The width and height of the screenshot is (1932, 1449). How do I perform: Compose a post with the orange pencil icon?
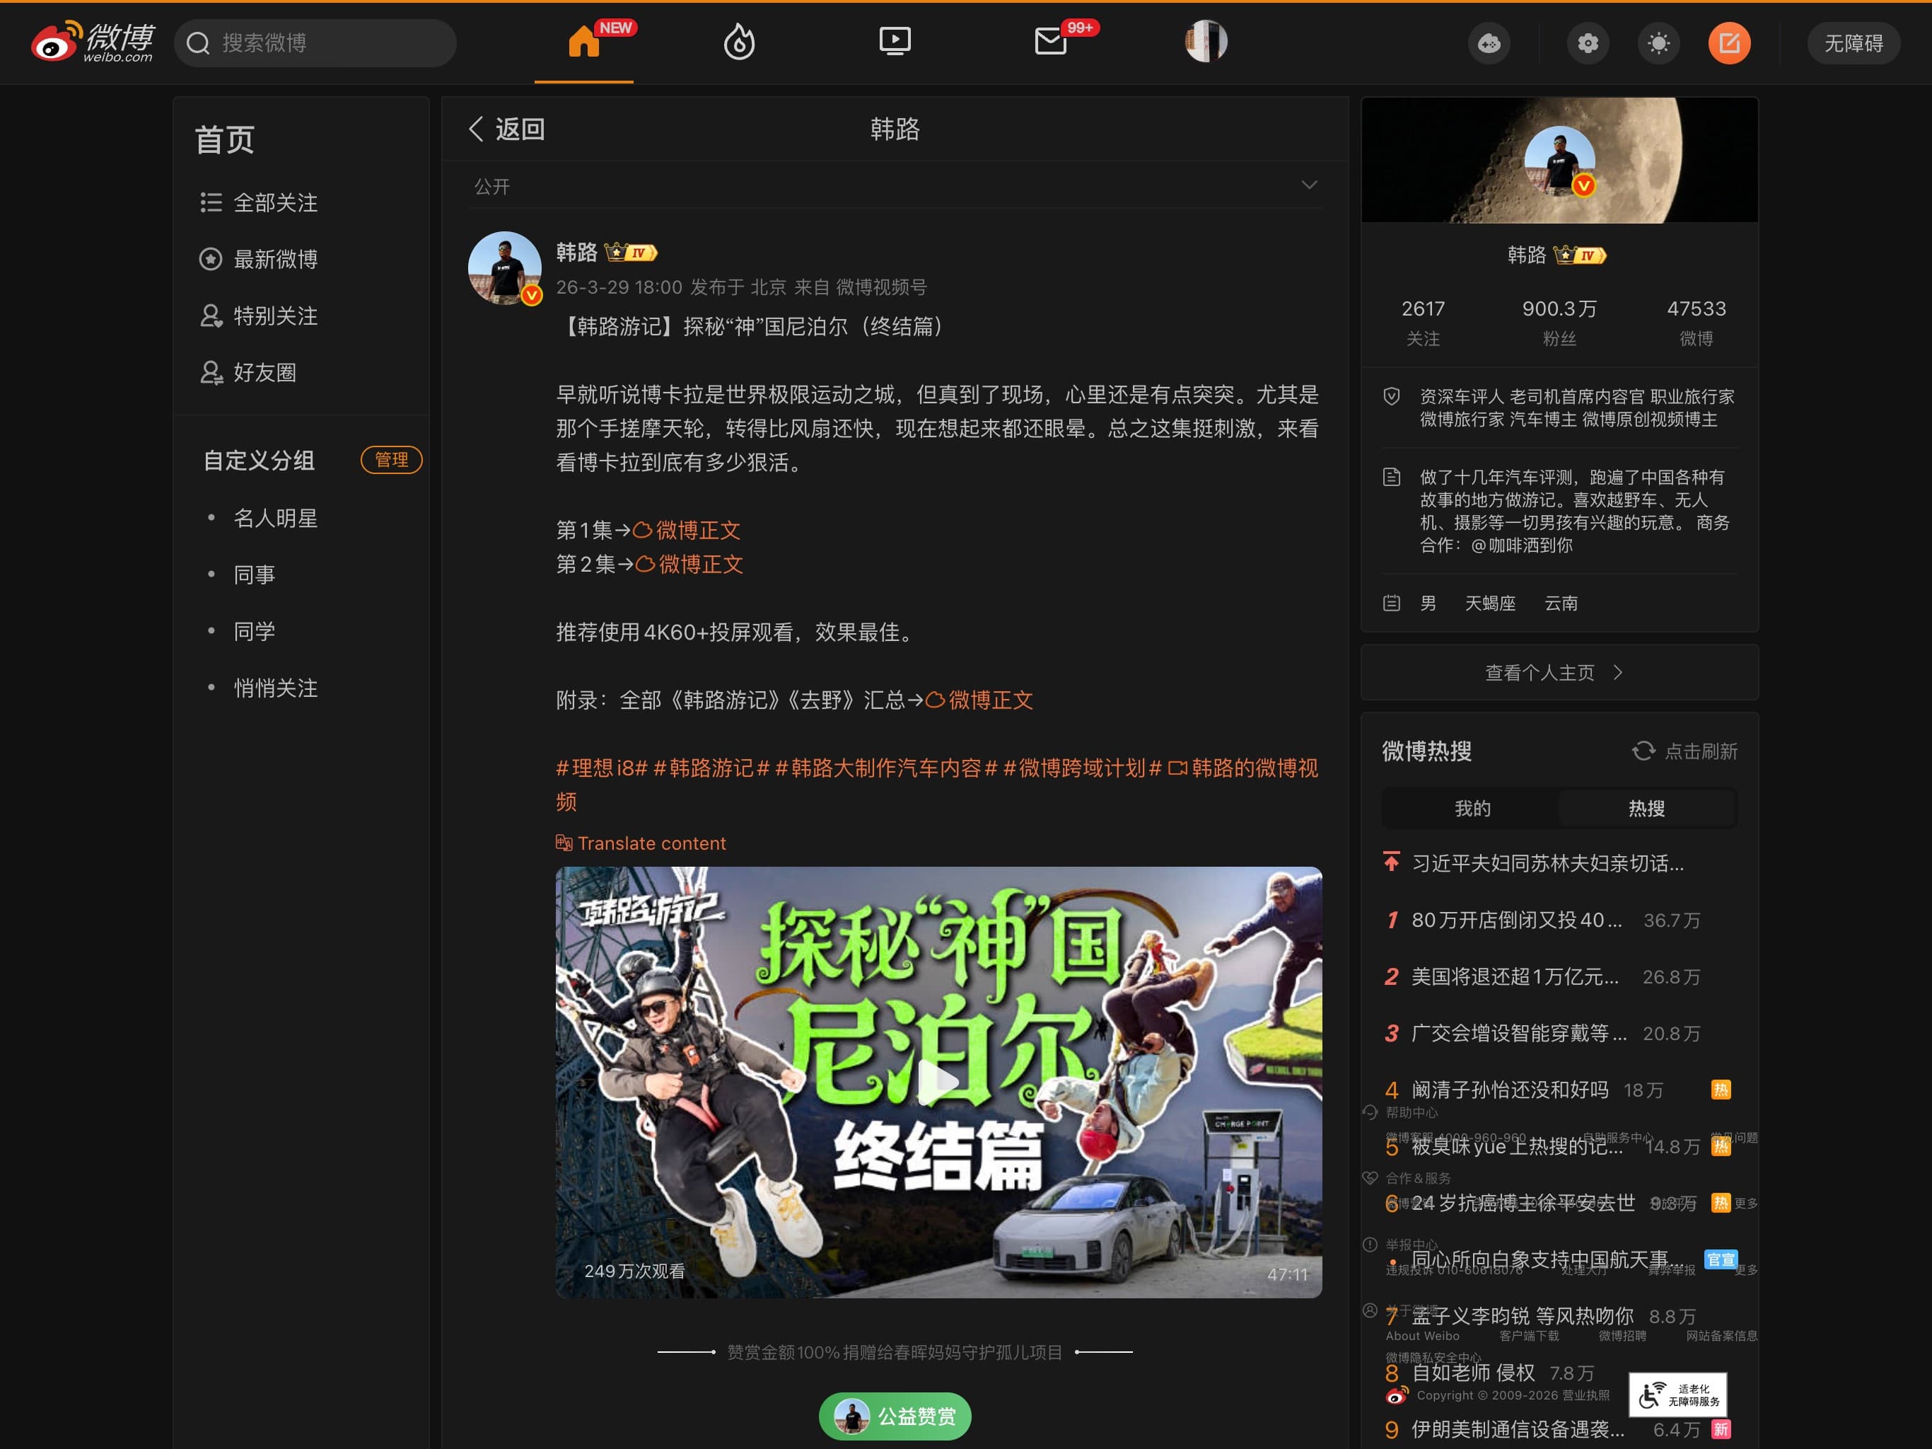[1730, 42]
